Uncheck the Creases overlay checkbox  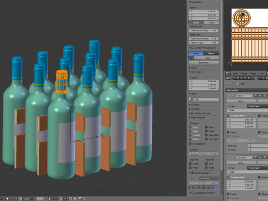[x=190, y=135]
